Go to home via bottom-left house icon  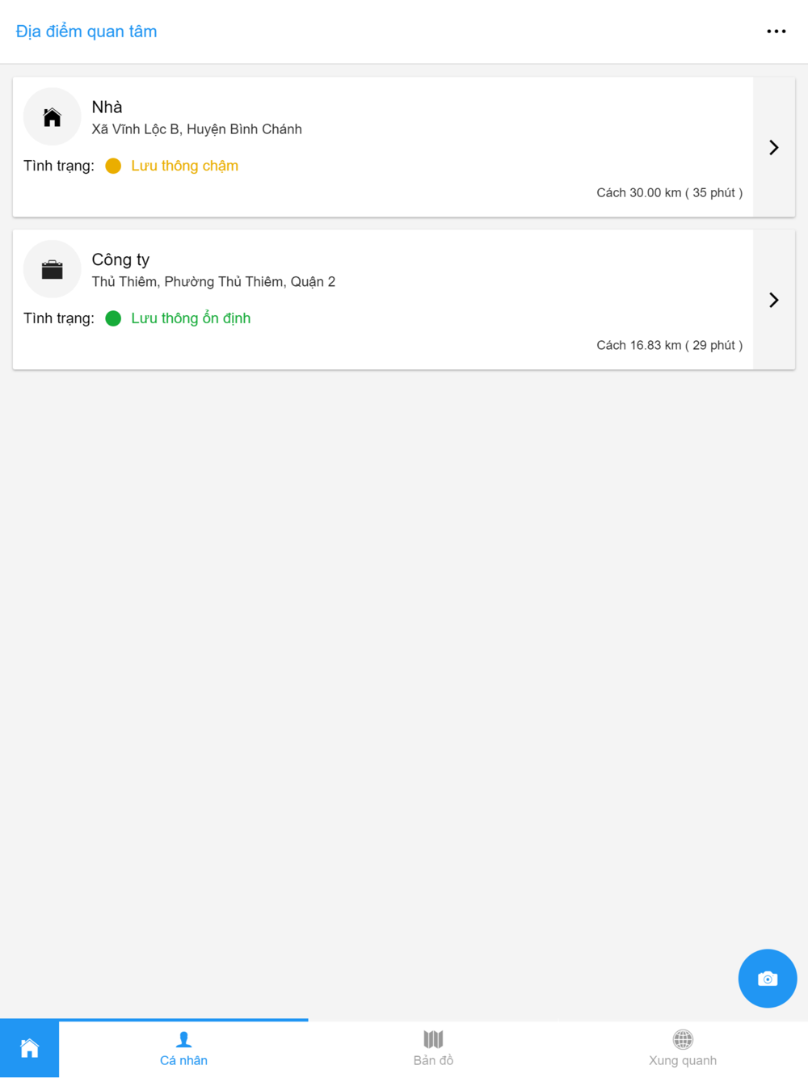30,1049
